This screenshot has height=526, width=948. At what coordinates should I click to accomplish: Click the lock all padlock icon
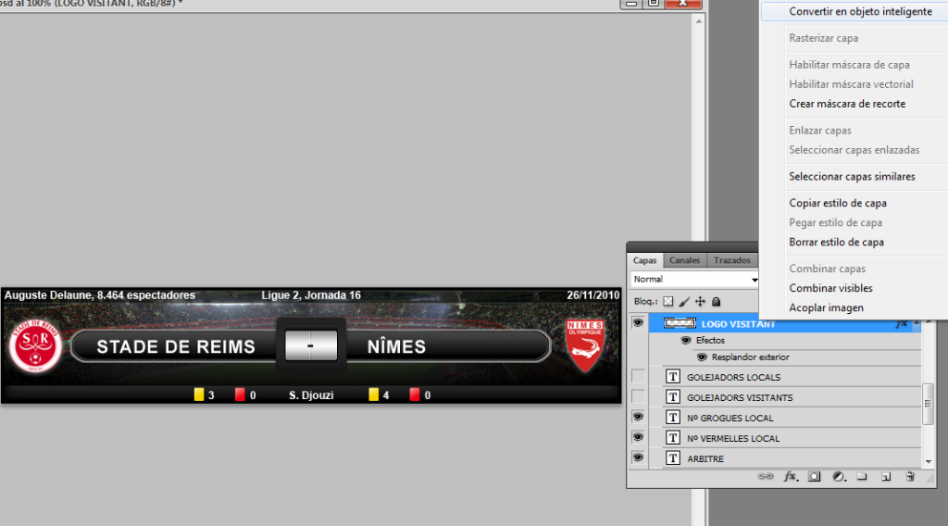point(717,301)
